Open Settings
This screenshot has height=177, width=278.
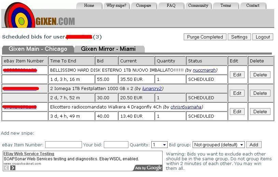pos(239,37)
